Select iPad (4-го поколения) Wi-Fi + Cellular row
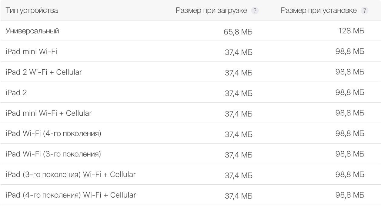 [x=71, y=195]
